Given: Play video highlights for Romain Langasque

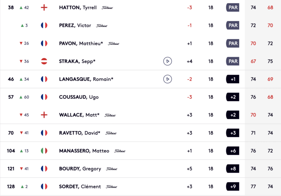Looking at the screenshot, I should click(168, 79).
